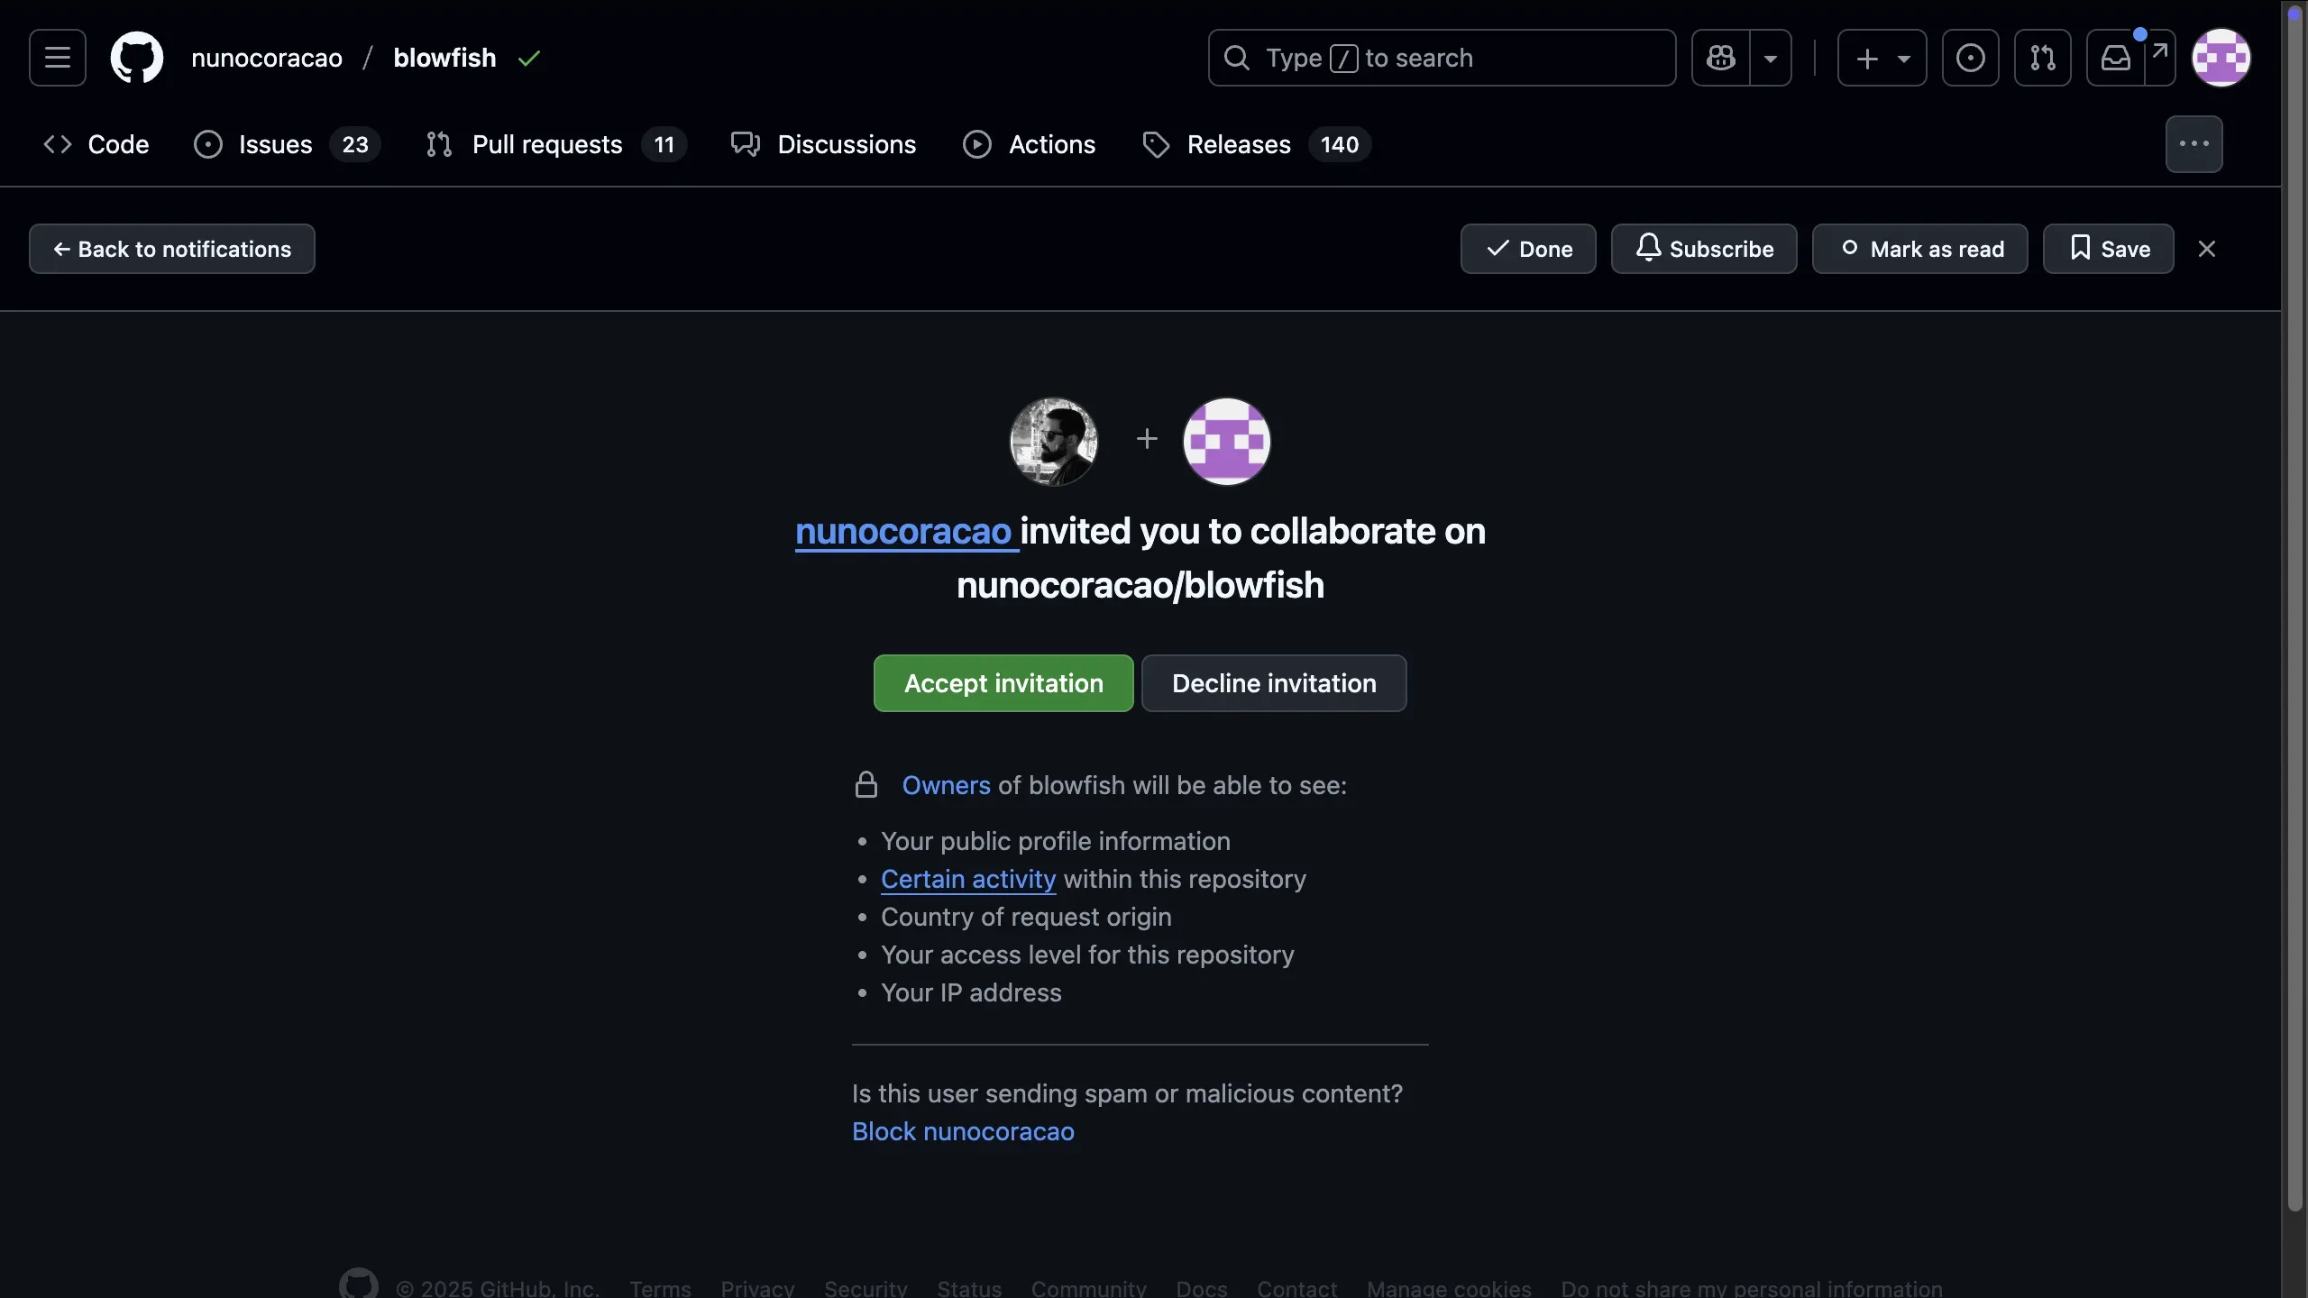The height and width of the screenshot is (1298, 2308).
Task: Close the notification view with X
Action: tap(2206, 249)
